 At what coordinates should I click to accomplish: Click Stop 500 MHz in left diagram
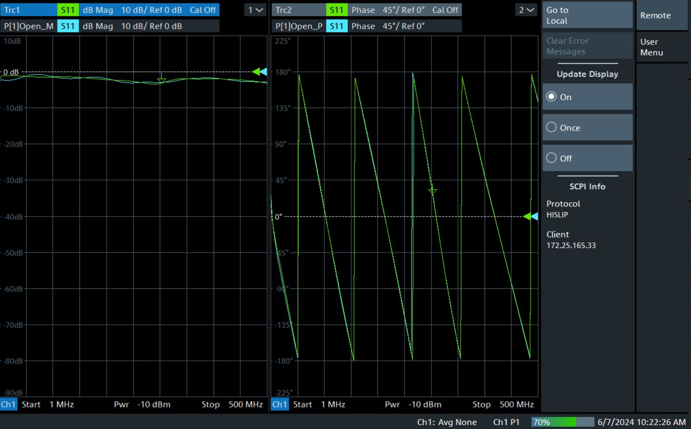click(x=232, y=405)
